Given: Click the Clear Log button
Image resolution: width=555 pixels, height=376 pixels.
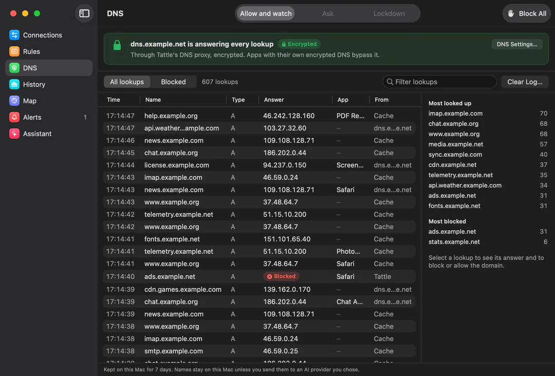Looking at the screenshot, I should pyautogui.click(x=525, y=82).
